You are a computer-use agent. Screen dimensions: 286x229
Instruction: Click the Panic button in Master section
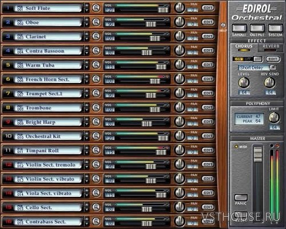pyautogui.click(x=241, y=198)
